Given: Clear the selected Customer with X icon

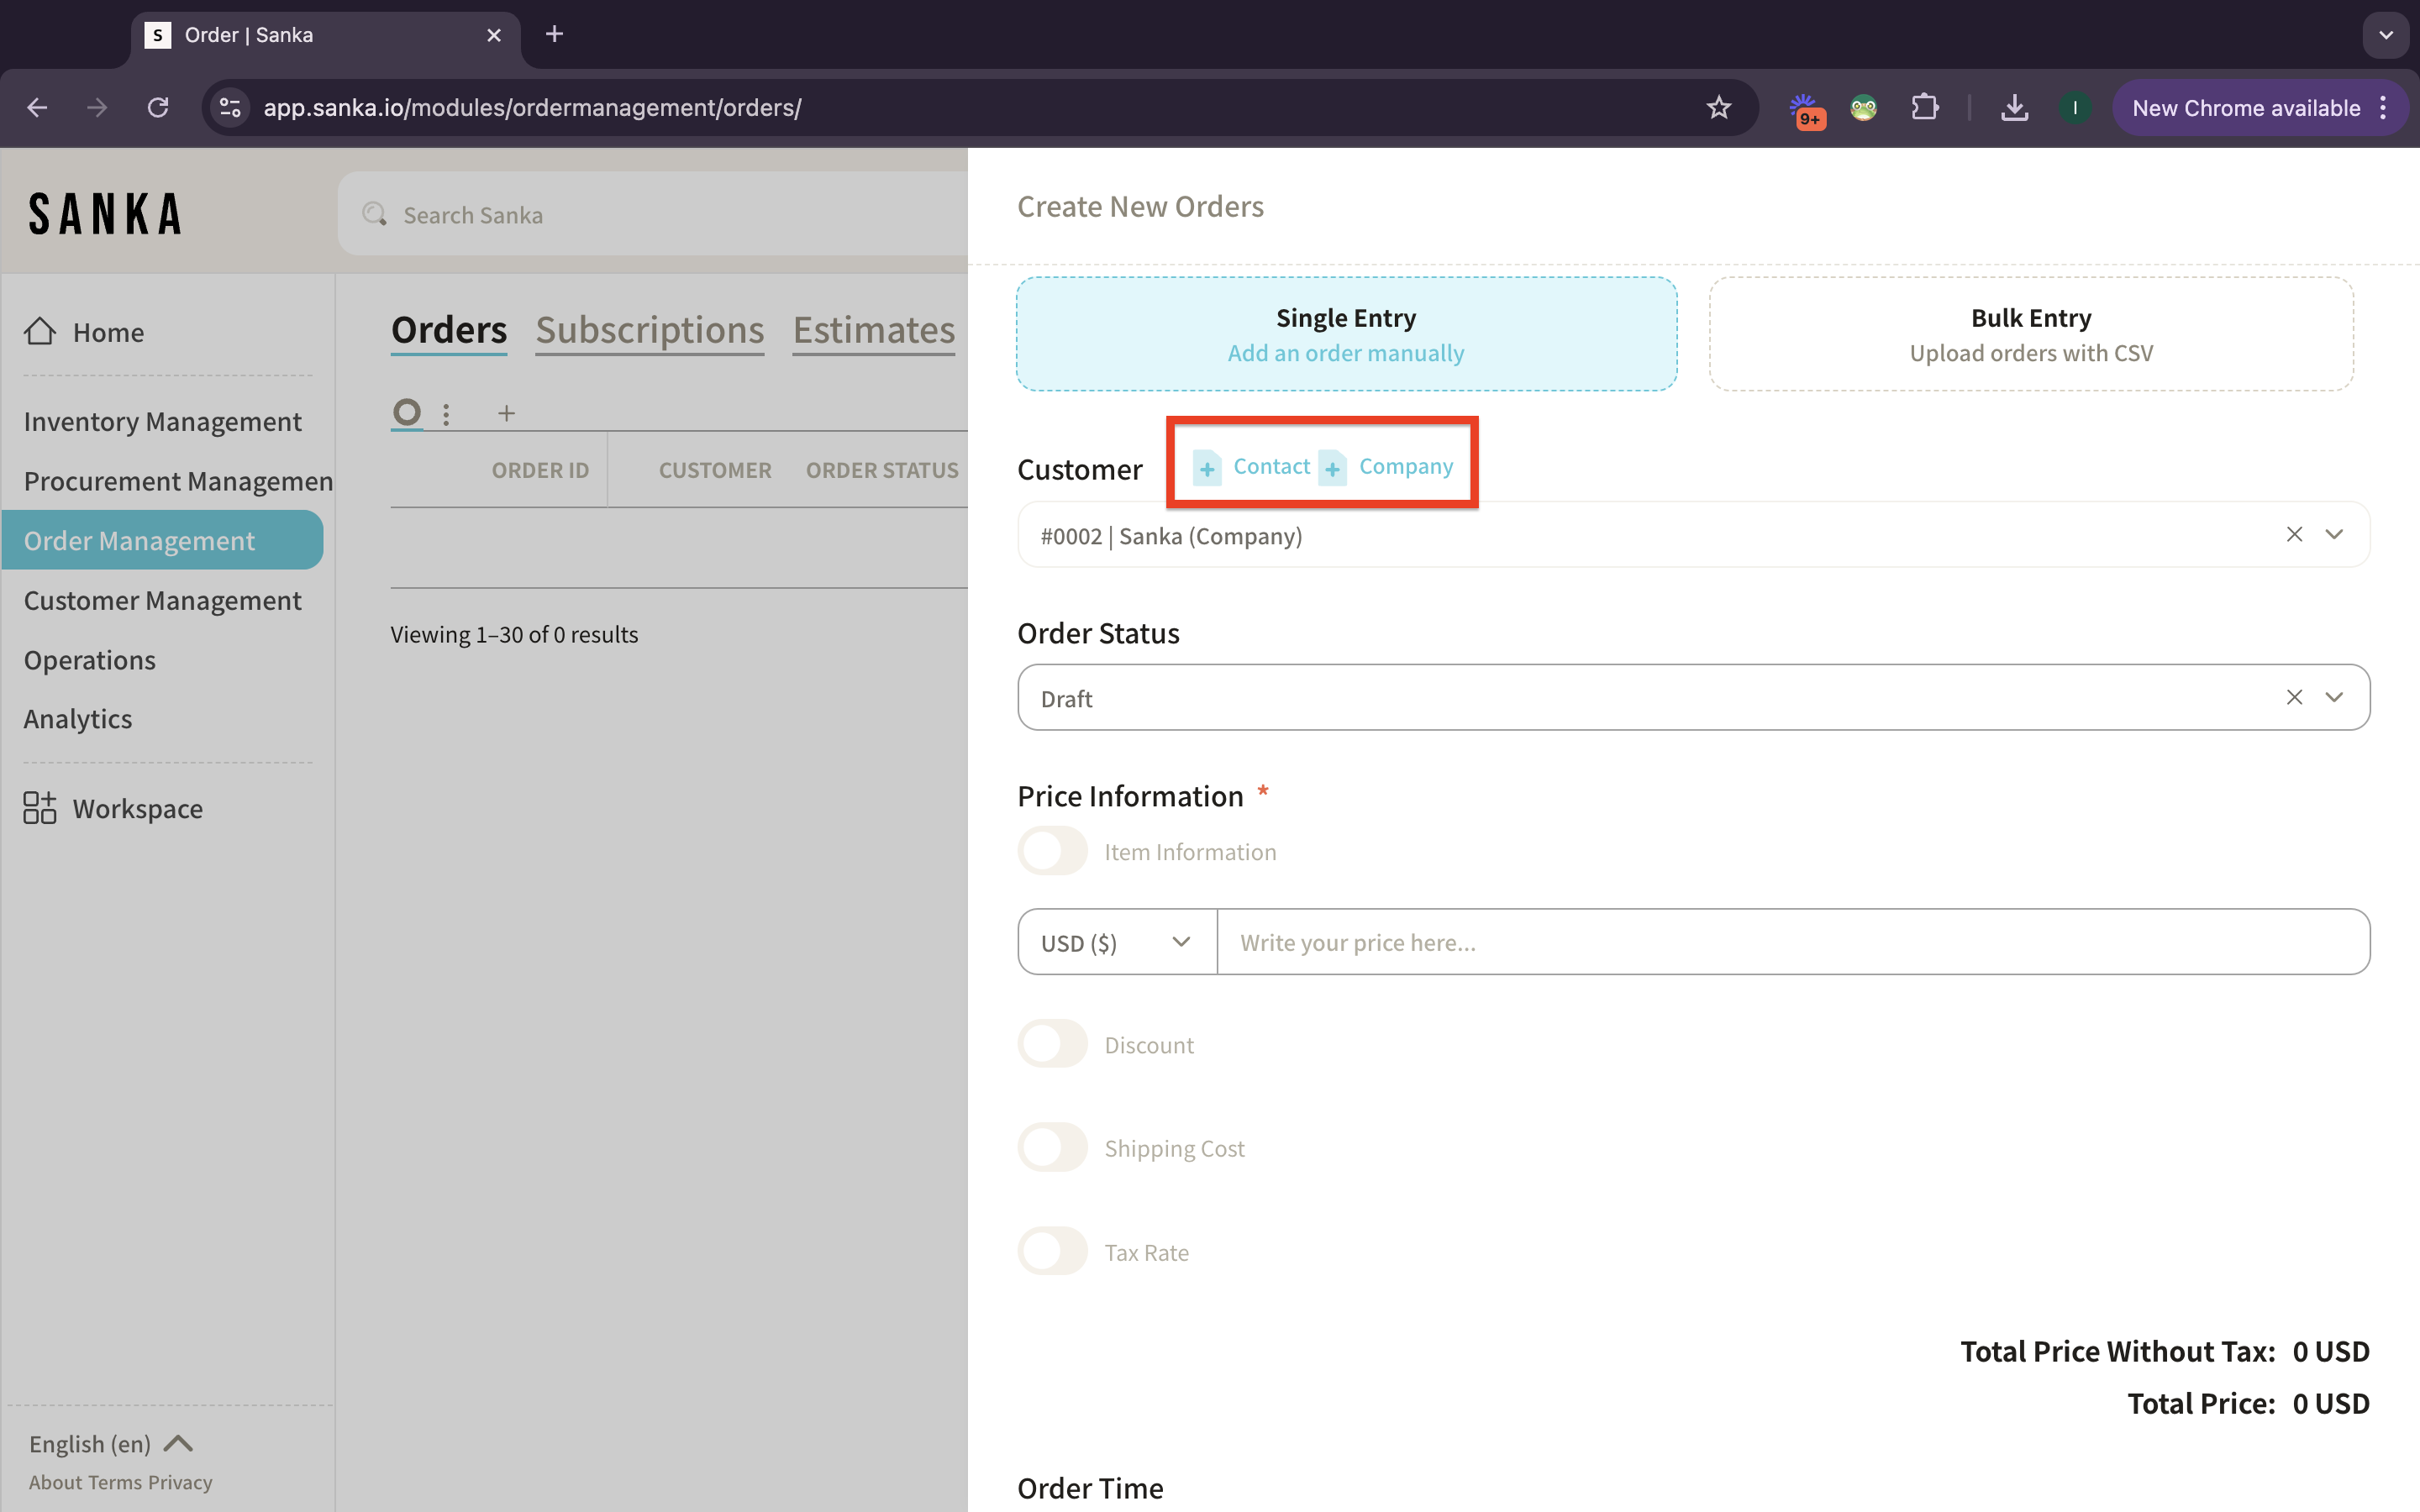Looking at the screenshot, I should click(2294, 535).
